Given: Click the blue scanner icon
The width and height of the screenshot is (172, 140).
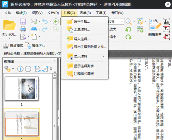Looking at the screenshot, I should pos(34,29).
